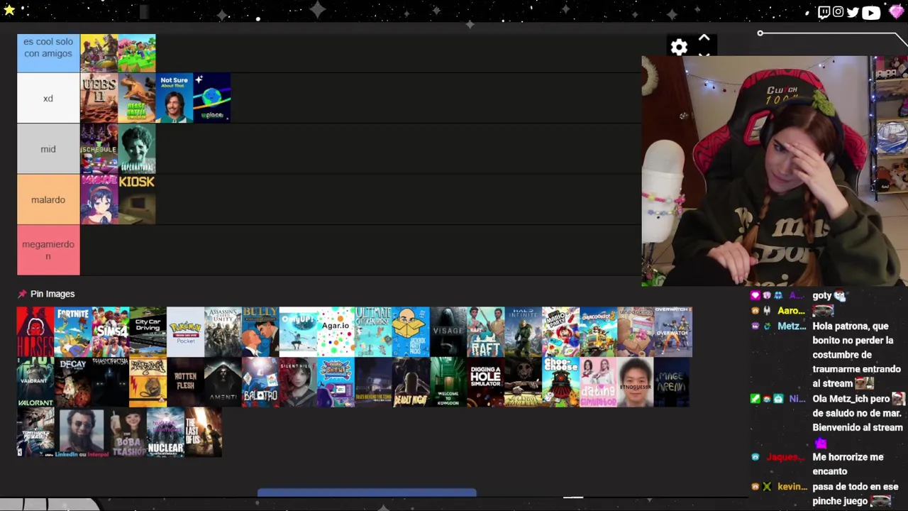
Task: Pick the Beast Battle Simulator tile
Action: pos(137,98)
